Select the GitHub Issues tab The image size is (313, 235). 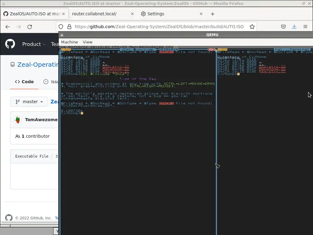[51, 82]
